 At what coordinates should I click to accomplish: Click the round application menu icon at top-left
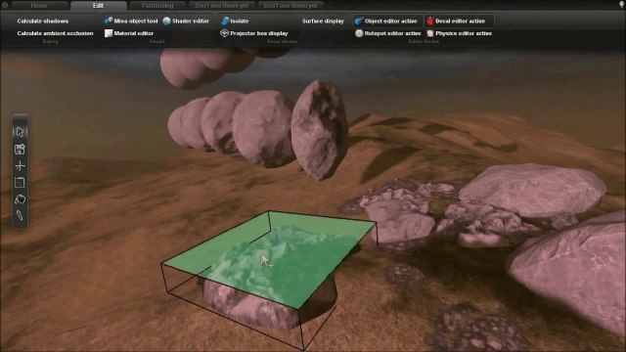pos(5,5)
